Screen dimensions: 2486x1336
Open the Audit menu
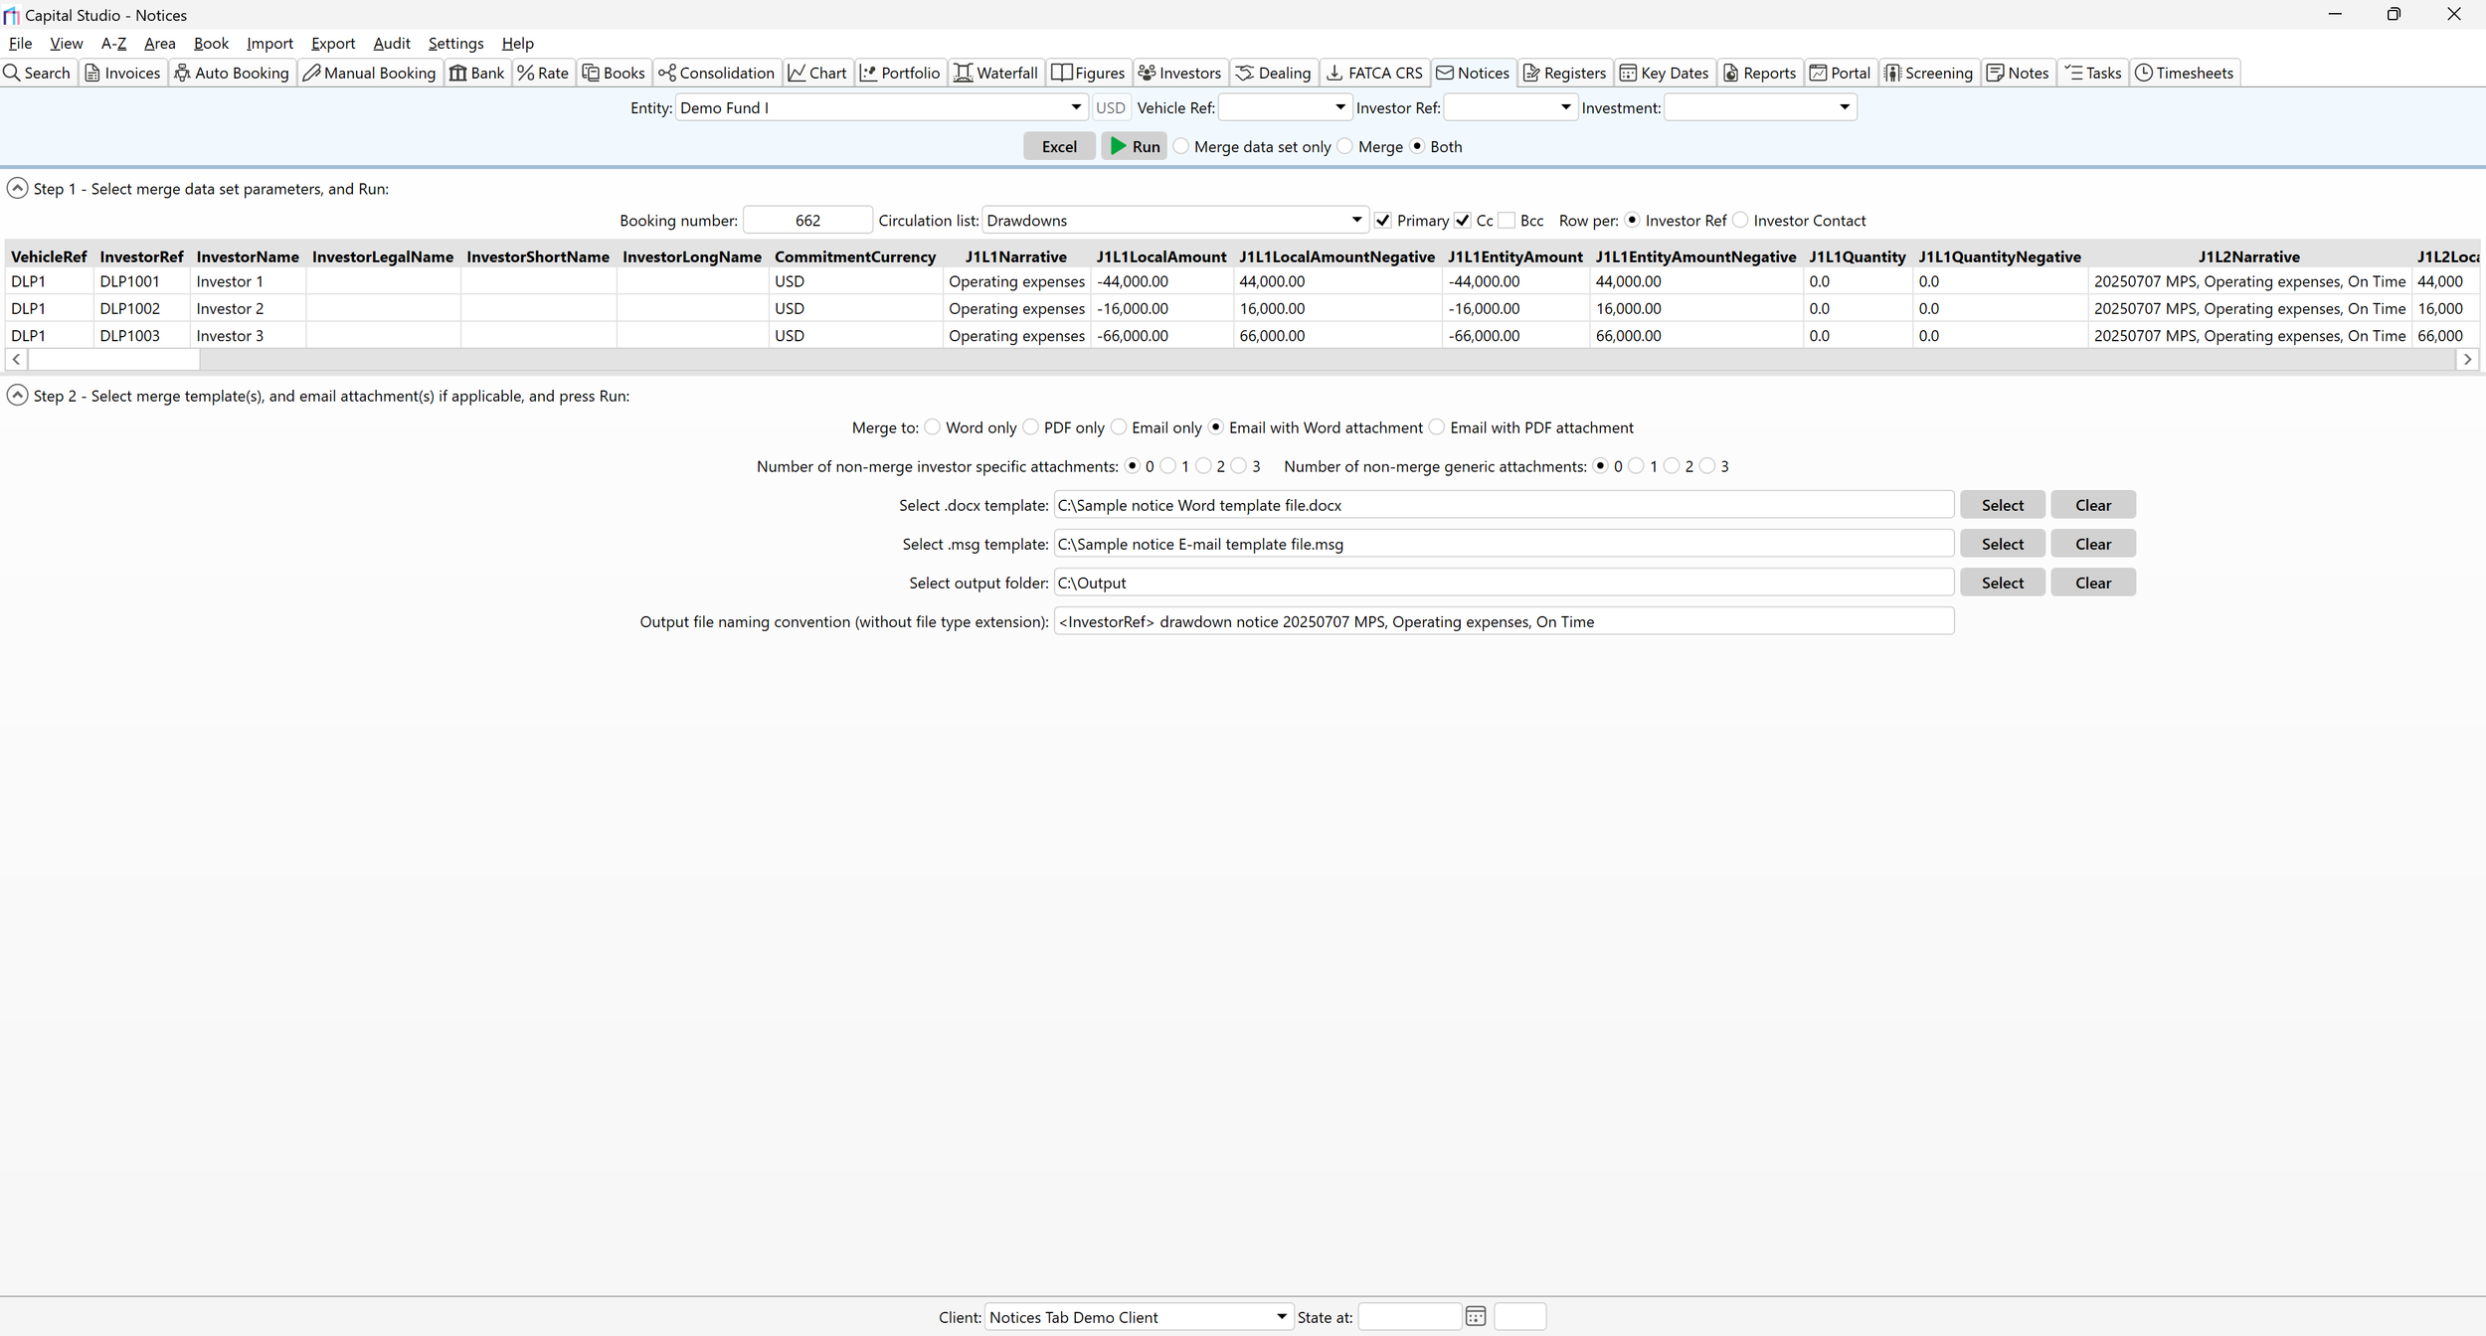(x=391, y=43)
